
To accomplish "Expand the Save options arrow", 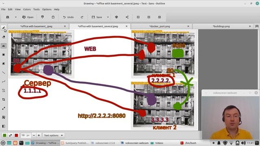I will (108, 17).
